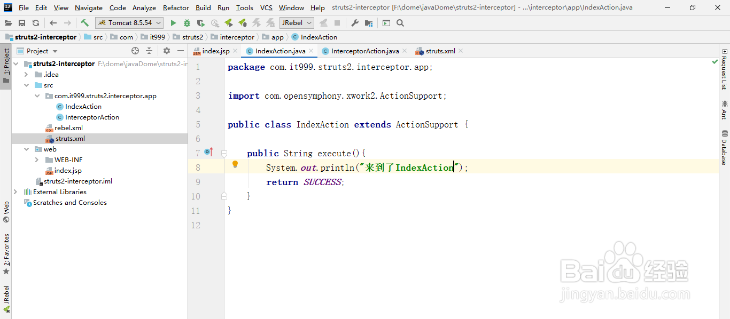Viewport: 730px width, 319px height.
Task: Open the VCS menu
Action: pos(266,7)
